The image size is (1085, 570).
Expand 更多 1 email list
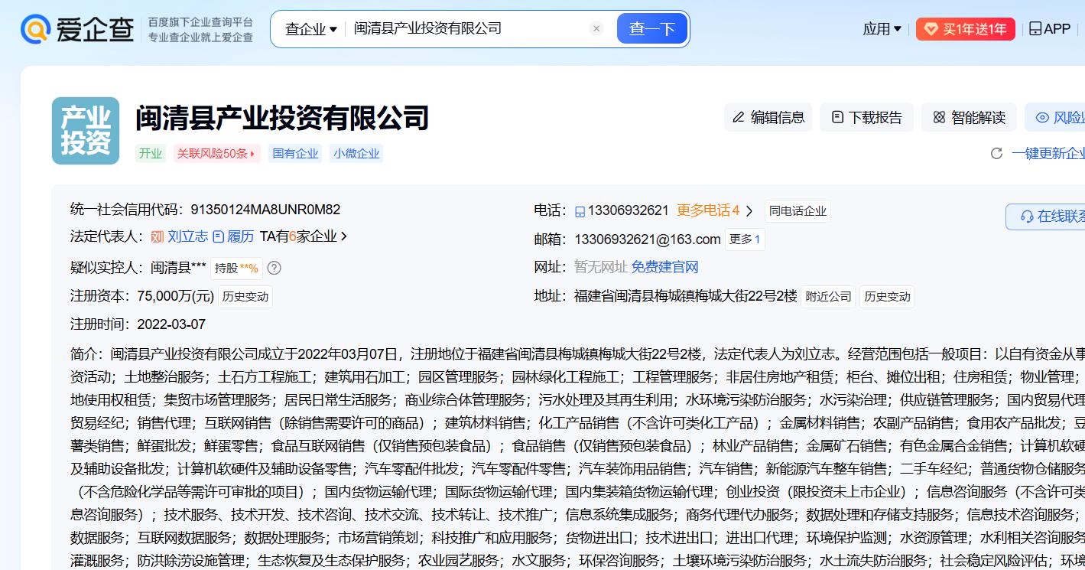745,239
